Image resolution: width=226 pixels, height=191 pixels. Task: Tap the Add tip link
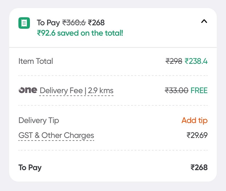[x=194, y=121]
